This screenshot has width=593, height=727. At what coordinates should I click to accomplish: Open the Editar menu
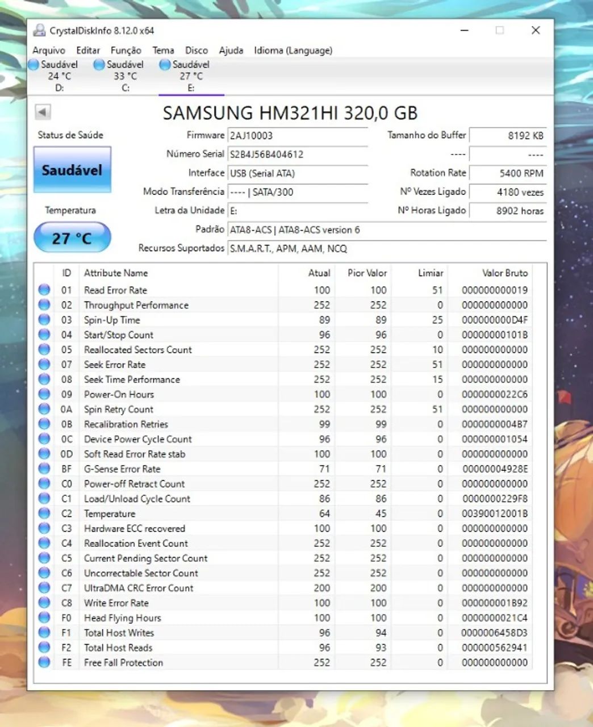[88, 51]
